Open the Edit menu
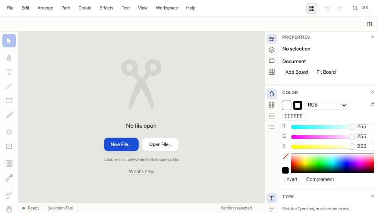Image resolution: width=378 pixels, height=213 pixels. point(25,8)
